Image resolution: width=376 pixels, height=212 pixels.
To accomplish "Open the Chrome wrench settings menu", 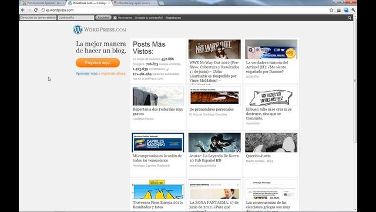I will [353, 10].
